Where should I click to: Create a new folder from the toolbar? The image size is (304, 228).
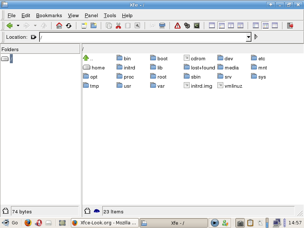pos(94,26)
